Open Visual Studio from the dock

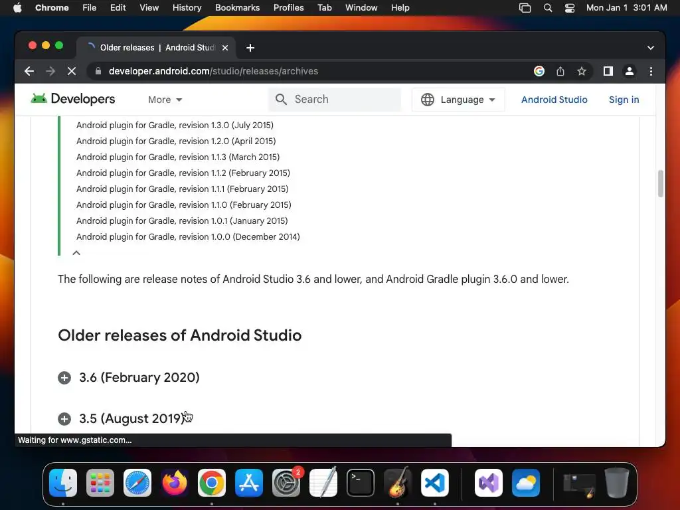[489, 483]
